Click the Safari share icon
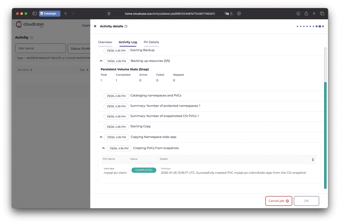Image resolution: width=340 pixels, height=224 pixels. coord(306,14)
